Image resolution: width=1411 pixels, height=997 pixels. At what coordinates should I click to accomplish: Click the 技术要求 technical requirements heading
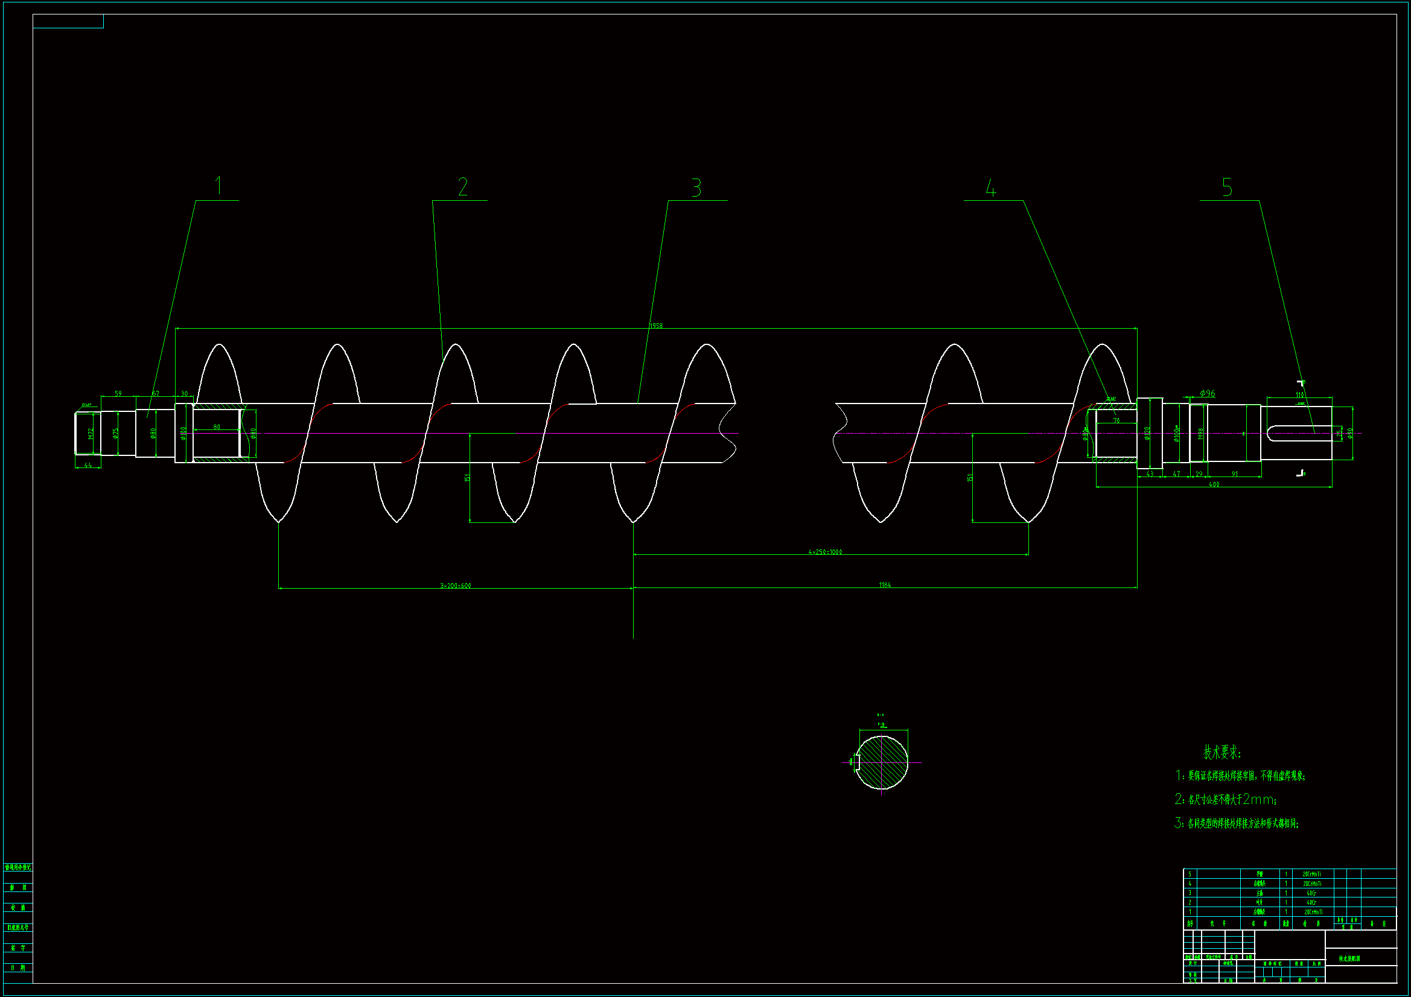(x=1221, y=752)
